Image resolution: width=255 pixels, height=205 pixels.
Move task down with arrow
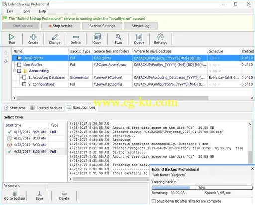(6, 61)
